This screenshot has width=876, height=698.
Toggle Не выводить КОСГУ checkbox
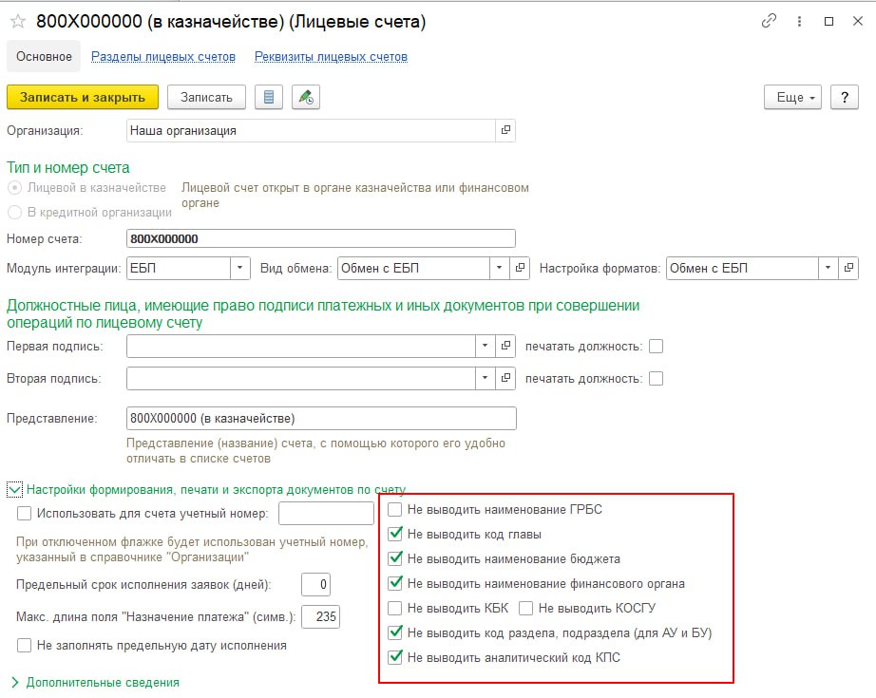525,609
